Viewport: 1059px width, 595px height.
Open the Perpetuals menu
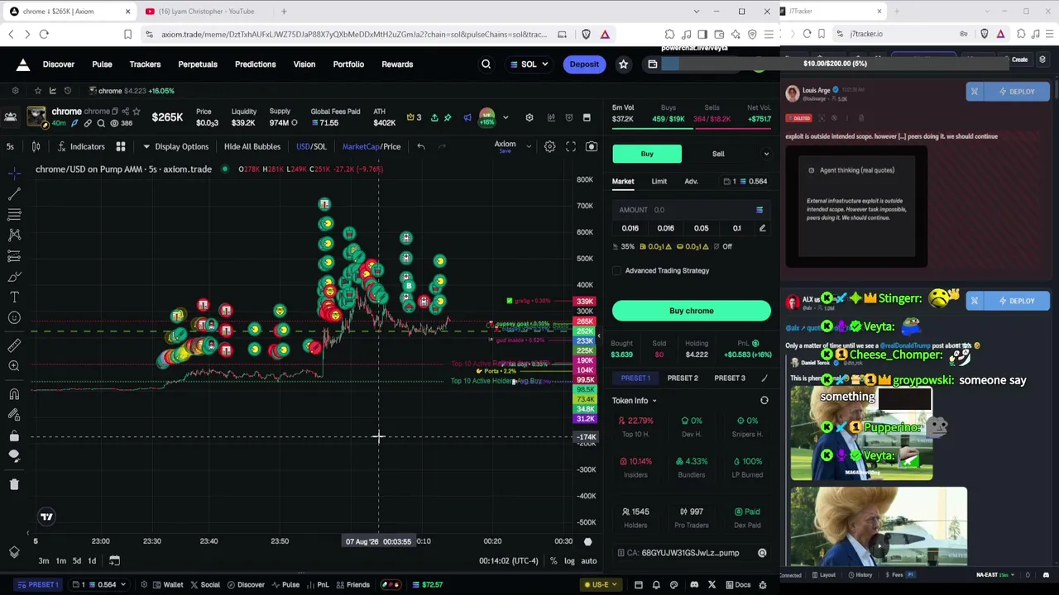tap(198, 64)
